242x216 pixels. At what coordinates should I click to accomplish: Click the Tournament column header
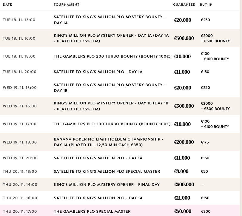[67, 5]
